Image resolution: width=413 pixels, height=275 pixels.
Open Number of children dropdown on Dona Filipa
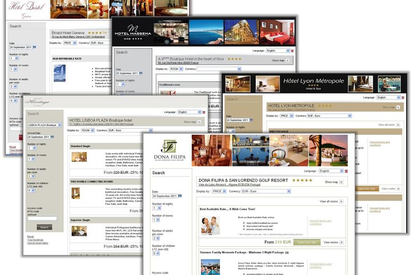(x=156, y=253)
